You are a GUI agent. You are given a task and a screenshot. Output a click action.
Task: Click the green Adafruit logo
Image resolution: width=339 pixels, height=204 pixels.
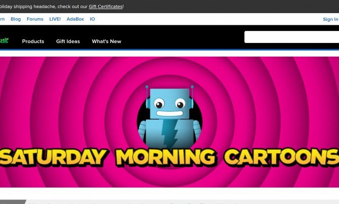[4, 40]
